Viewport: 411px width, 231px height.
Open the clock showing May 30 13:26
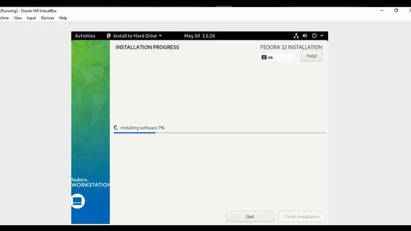(200, 36)
